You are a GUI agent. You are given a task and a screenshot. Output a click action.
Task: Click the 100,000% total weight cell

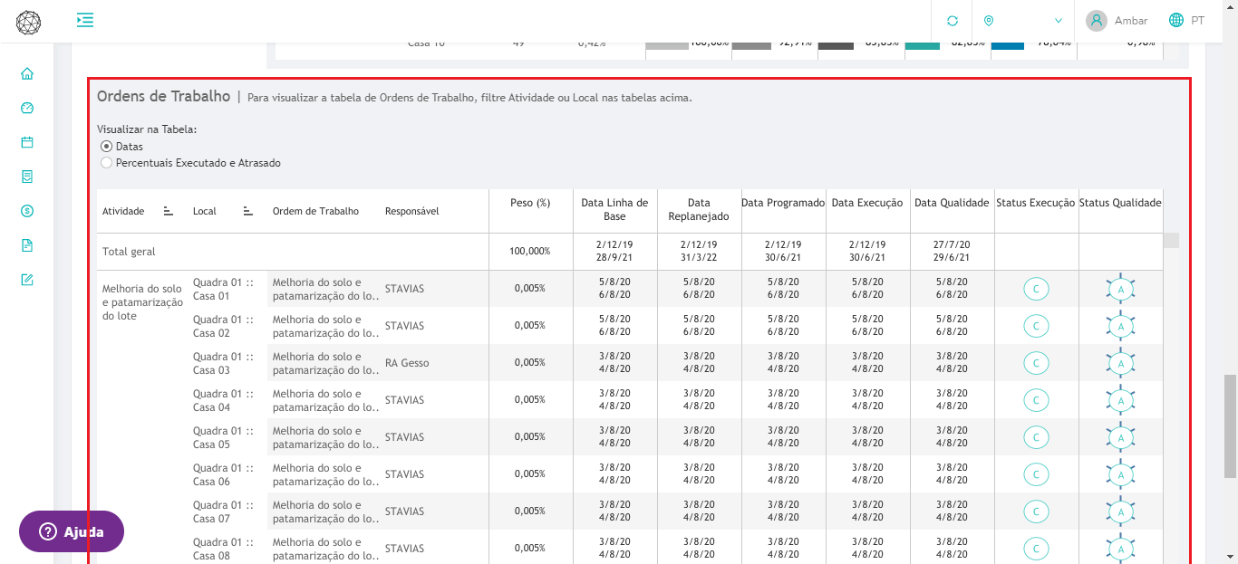pos(530,251)
